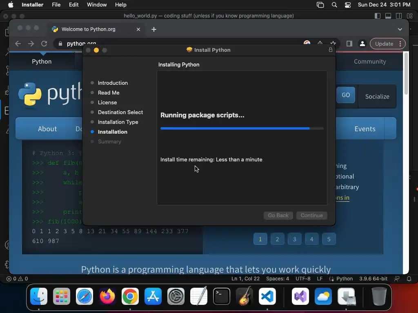Select slide 3 in the carousel
This screenshot has height=313, width=418.
click(295, 239)
